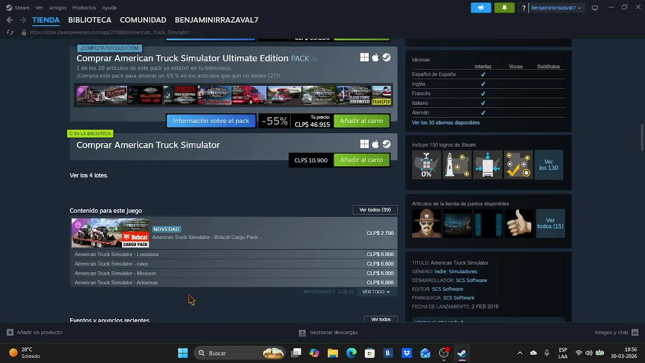Select the TIENDA tab
The width and height of the screenshot is (645, 363).
tap(46, 20)
